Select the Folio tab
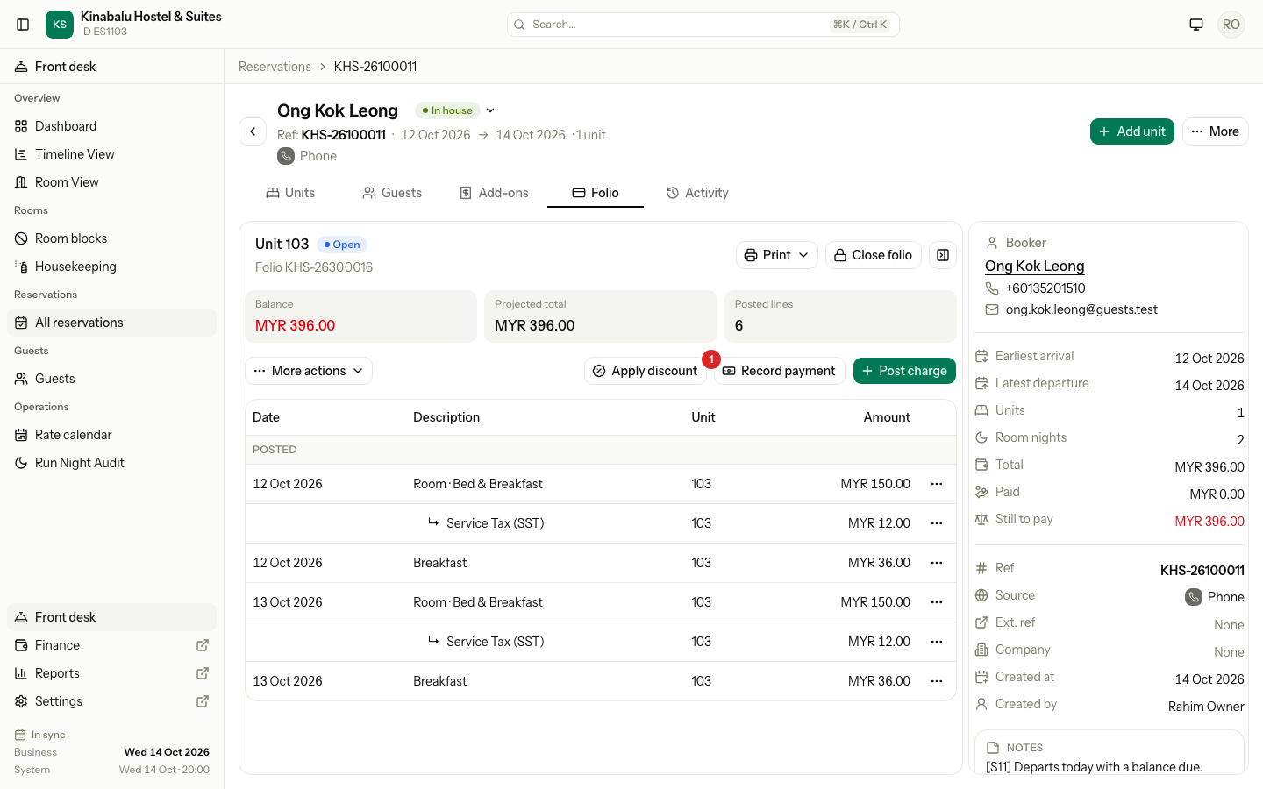 (x=596, y=193)
